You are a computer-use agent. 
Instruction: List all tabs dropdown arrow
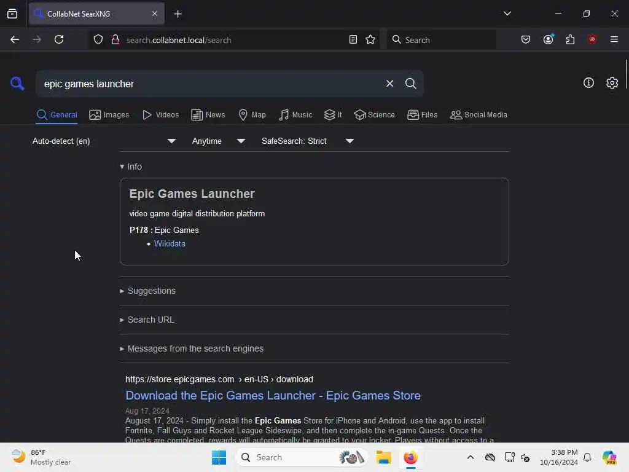pyautogui.click(x=507, y=14)
